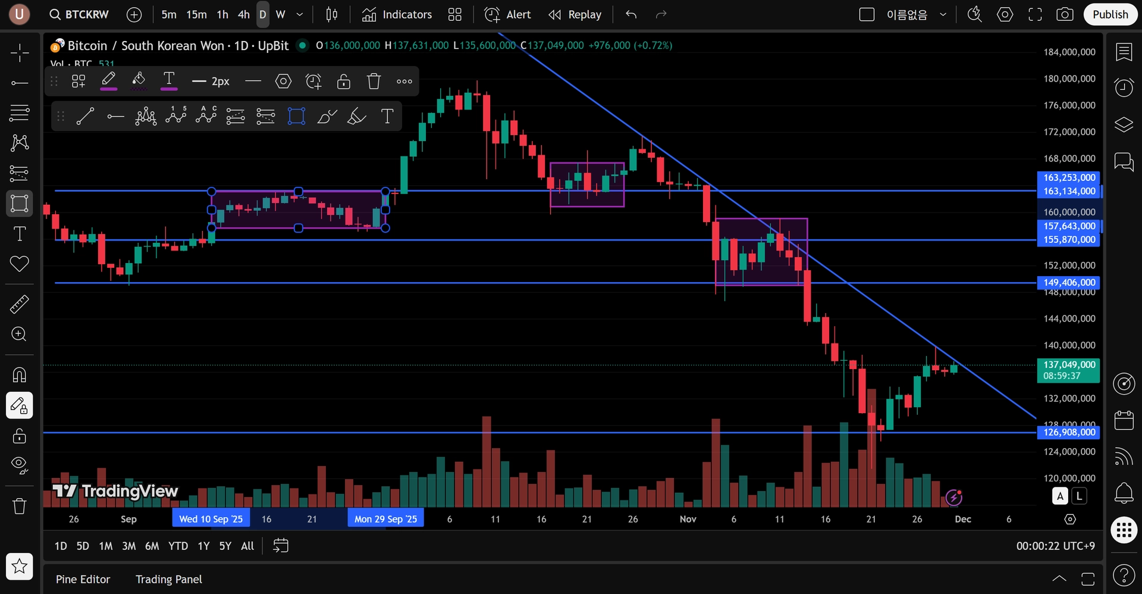Toggle auto scale (A) on price axis
Screen dimensions: 1142x594
pyautogui.click(x=1060, y=496)
